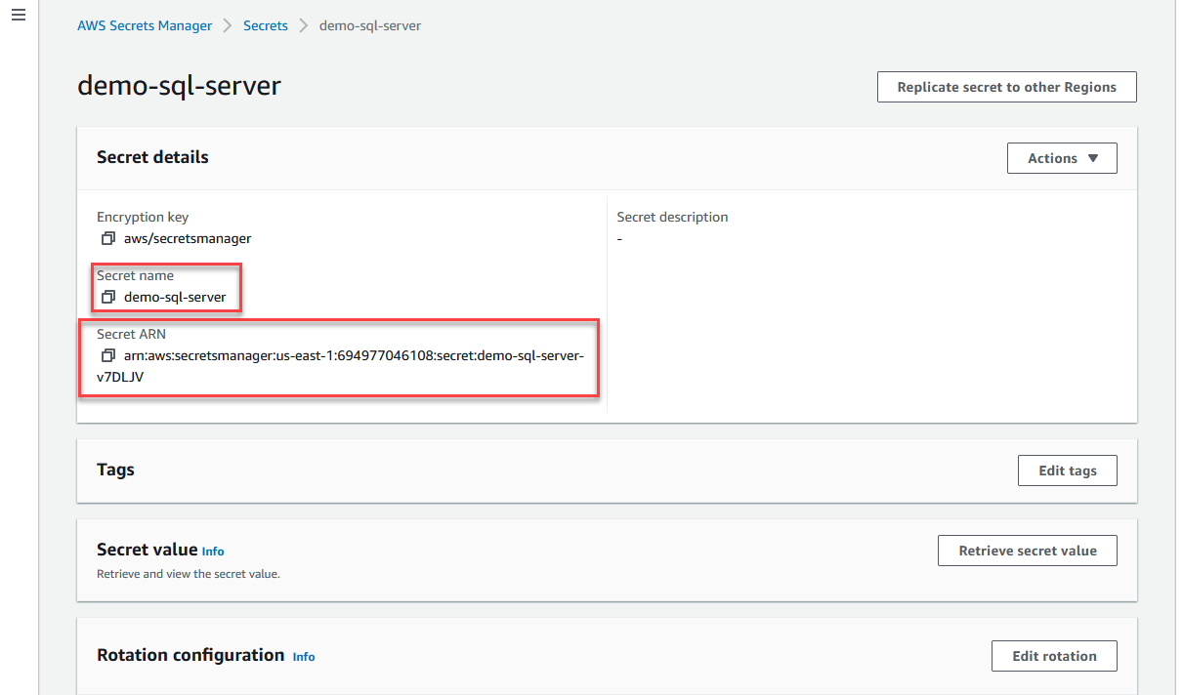Copy the encryption key aws/secretsmanager
The width and height of the screenshot is (1183, 695).
pos(108,238)
